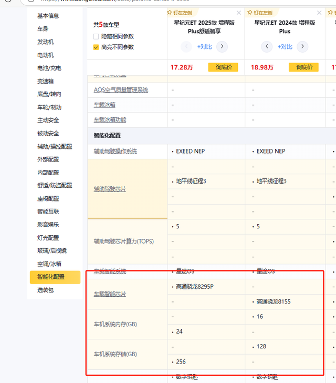The width and height of the screenshot is (336, 383).
Task: Jump to 电池/充电 section
Action: 49,68
